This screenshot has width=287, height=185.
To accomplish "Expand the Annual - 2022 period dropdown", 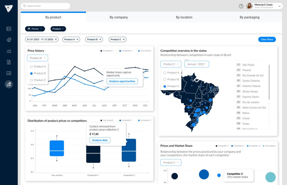I will 196,64.
